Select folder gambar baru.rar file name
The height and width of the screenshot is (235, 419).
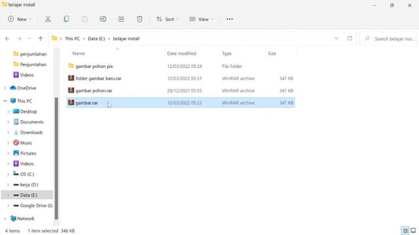[98, 78]
